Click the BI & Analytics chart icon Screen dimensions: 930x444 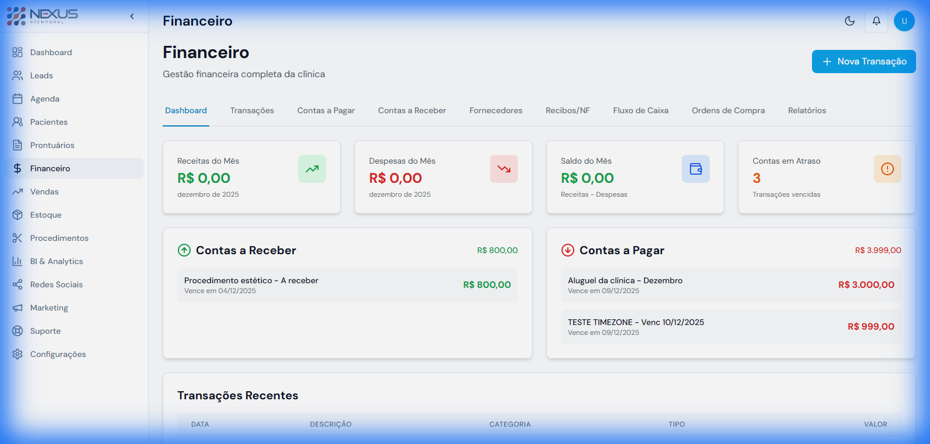(x=17, y=261)
